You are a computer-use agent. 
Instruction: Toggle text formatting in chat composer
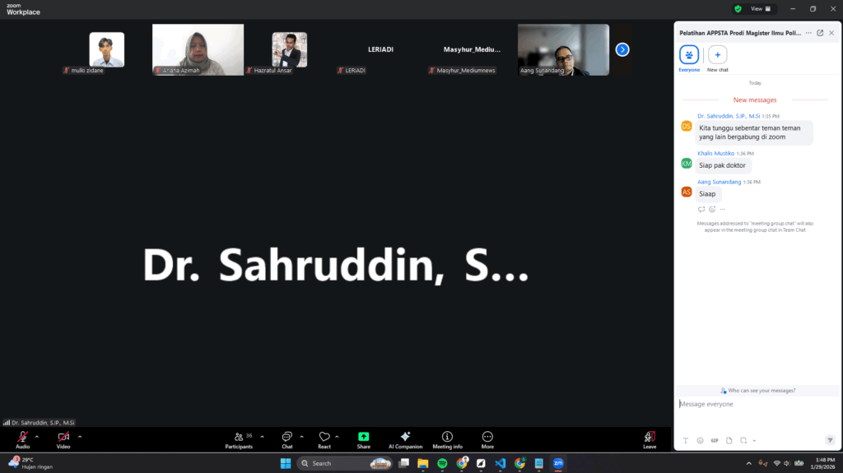pos(686,440)
